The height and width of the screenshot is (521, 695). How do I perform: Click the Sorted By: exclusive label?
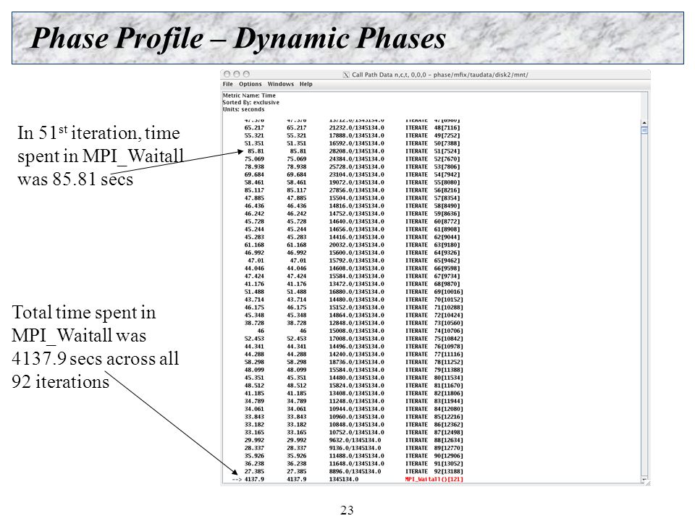point(251,102)
